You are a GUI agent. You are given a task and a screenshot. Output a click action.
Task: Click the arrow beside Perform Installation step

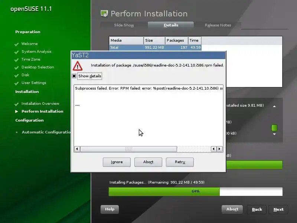click(x=17, y=111)
